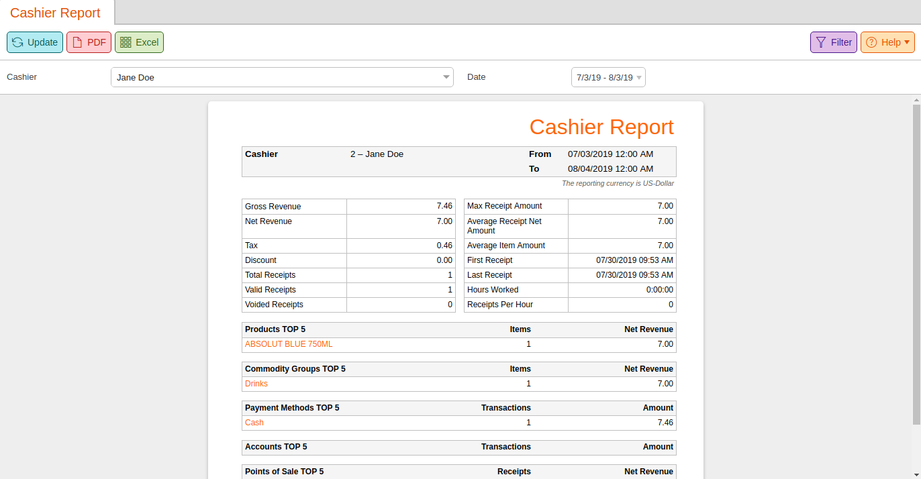Refresh report with Update button label
The width and height of the screenshot is (921, 479).
coord(42,42)
